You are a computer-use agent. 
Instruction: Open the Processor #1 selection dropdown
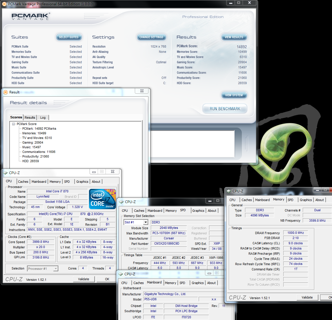coord(56,269)
